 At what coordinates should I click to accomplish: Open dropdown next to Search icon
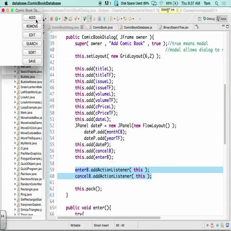click(x=79, y=19)
